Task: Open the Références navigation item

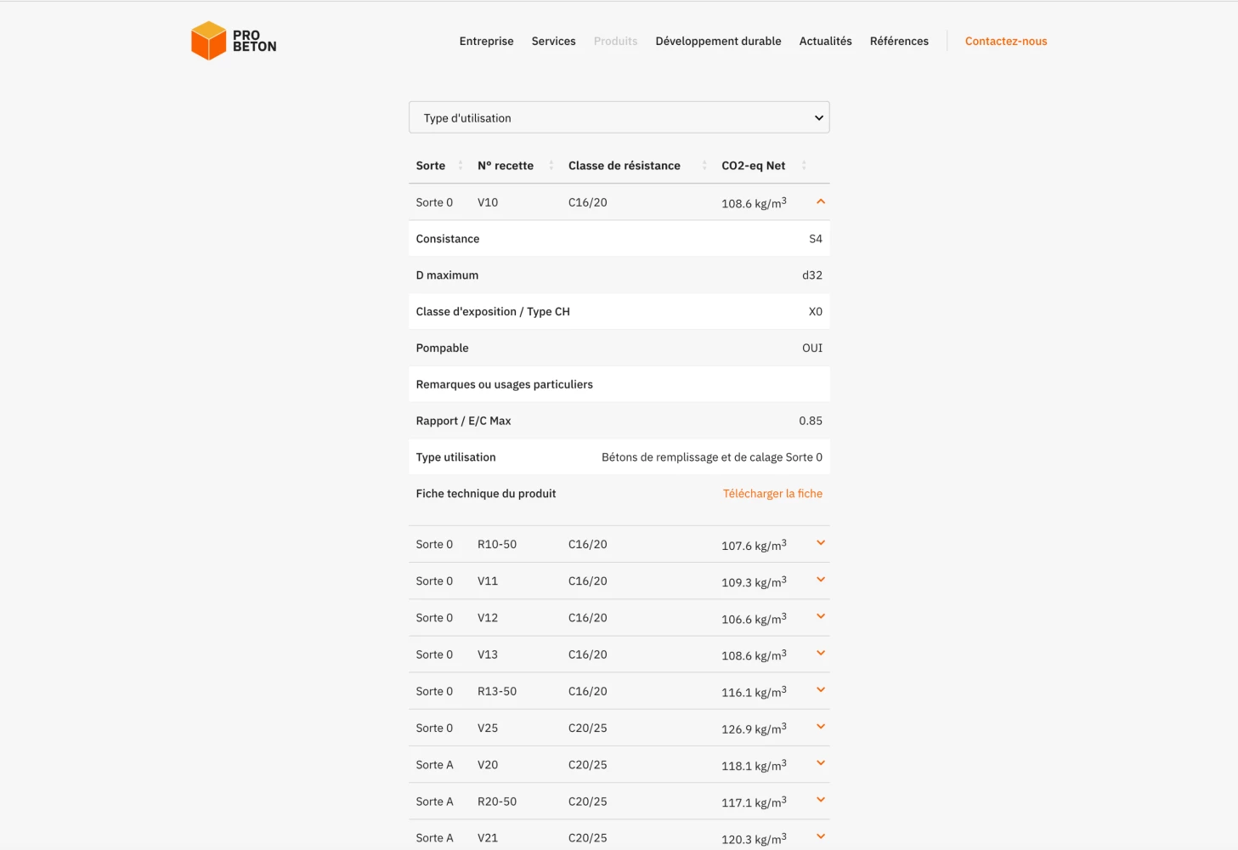Action: point(899,41)
